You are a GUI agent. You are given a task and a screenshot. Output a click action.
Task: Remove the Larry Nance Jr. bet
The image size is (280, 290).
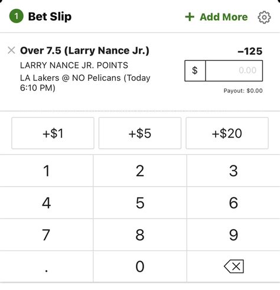click(x=11, y=50)
